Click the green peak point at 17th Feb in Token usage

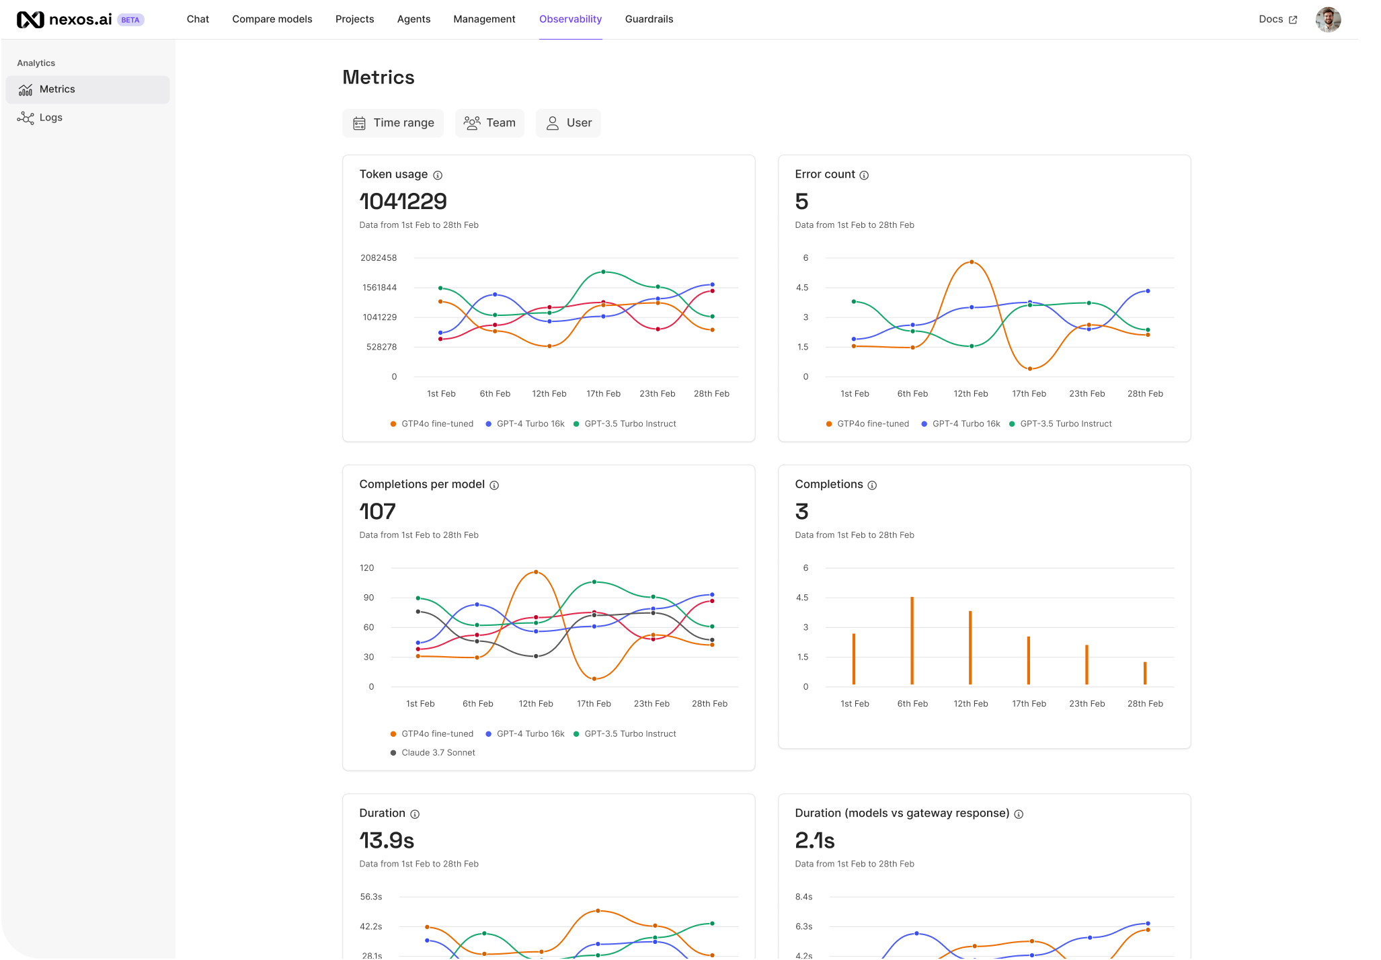coord(603,272)
